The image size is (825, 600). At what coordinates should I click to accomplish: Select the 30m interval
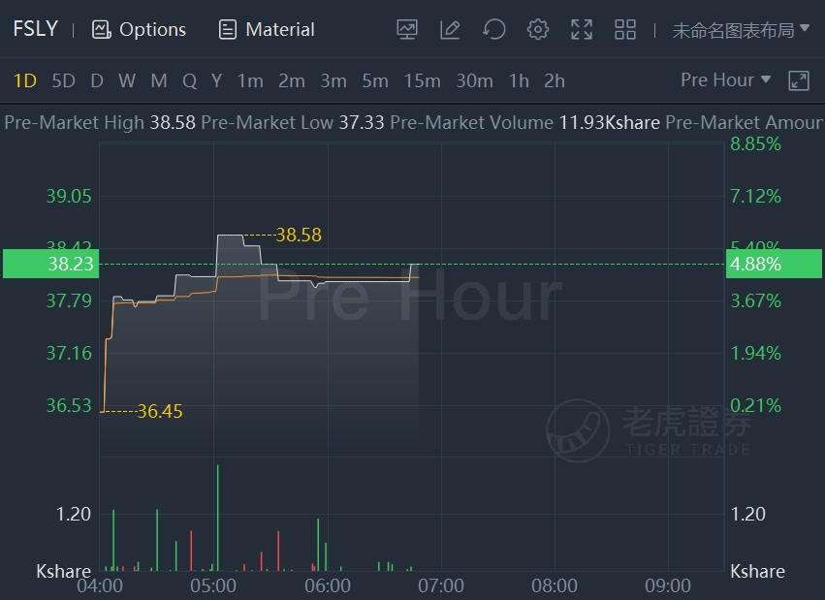475,81
